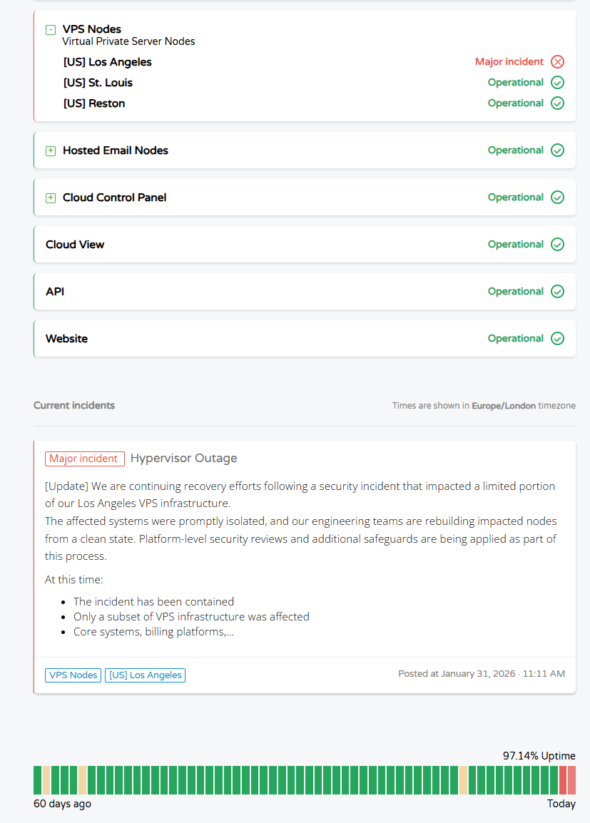Click the Hosted Email Nodes operational check icon
590x823 pixels.
coord(557,150)
